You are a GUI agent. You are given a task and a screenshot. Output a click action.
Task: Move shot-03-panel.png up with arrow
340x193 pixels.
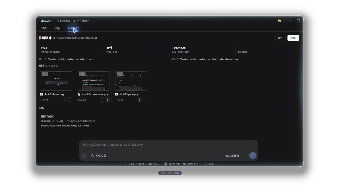point(139,100)
